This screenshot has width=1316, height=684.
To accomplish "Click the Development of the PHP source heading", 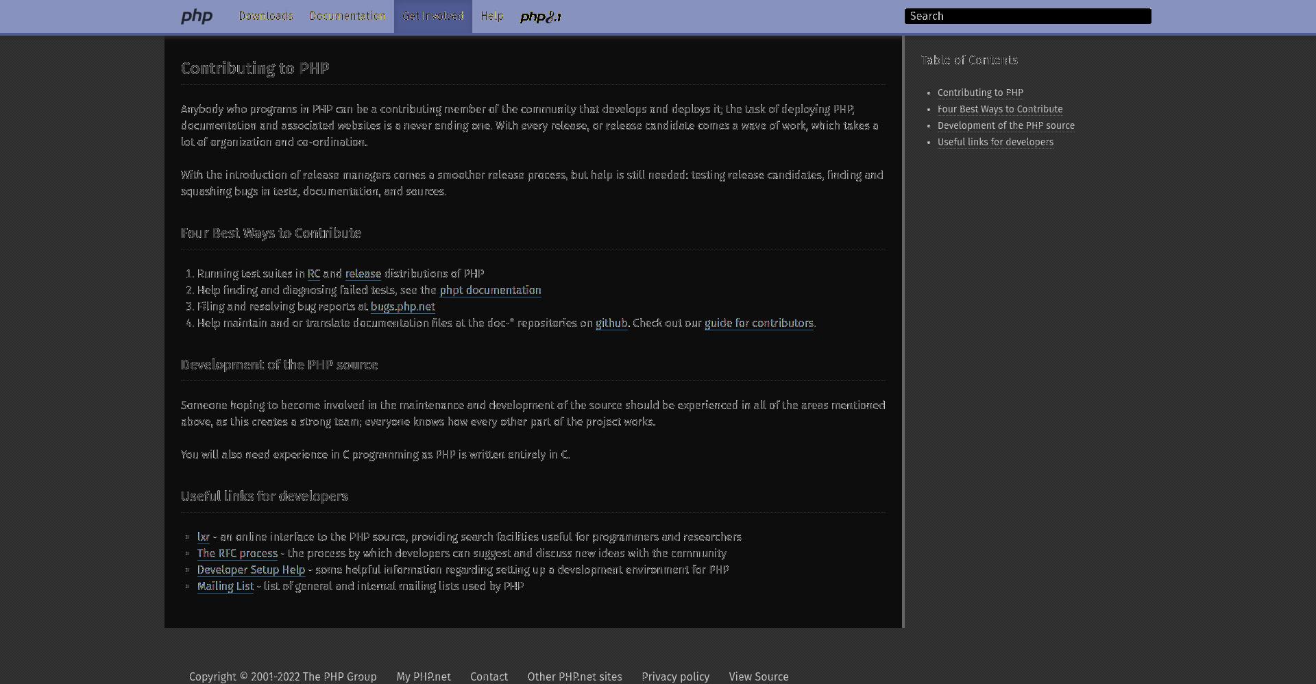I will pos(279,365).
